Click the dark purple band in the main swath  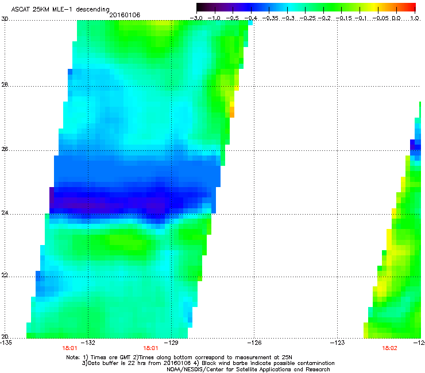(x=109, y=204)
